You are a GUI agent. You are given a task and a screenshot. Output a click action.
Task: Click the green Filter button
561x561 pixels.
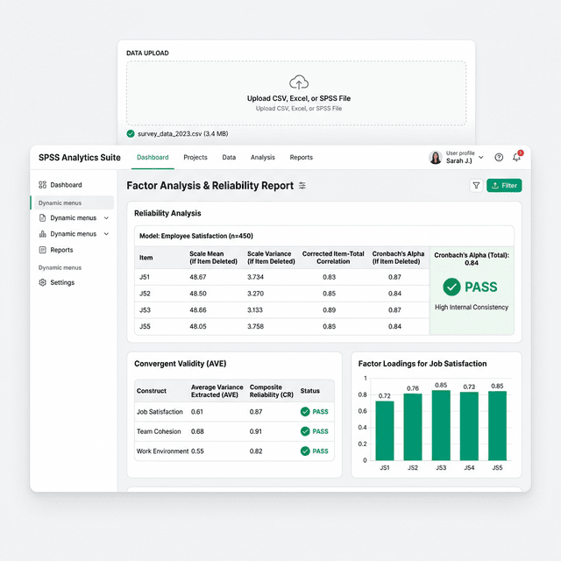(504, 185)
